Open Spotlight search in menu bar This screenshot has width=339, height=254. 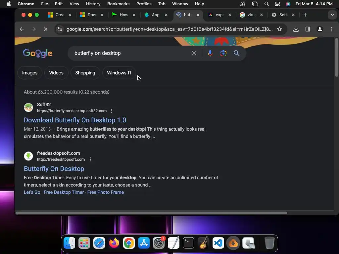coord(266,4)
